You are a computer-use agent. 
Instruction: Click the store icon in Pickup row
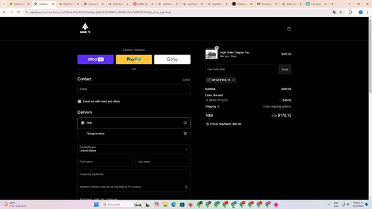185,134
